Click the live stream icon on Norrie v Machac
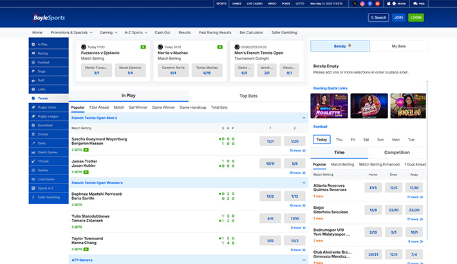Viewport: 457px width, 264px height. (219, 47)
